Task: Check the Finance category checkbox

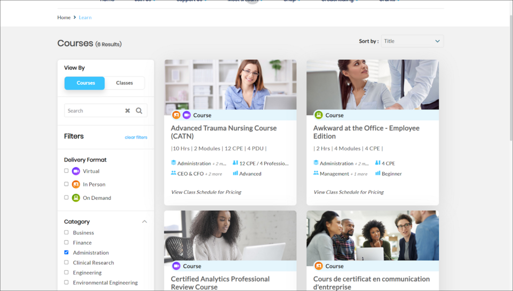Action: 66,242
